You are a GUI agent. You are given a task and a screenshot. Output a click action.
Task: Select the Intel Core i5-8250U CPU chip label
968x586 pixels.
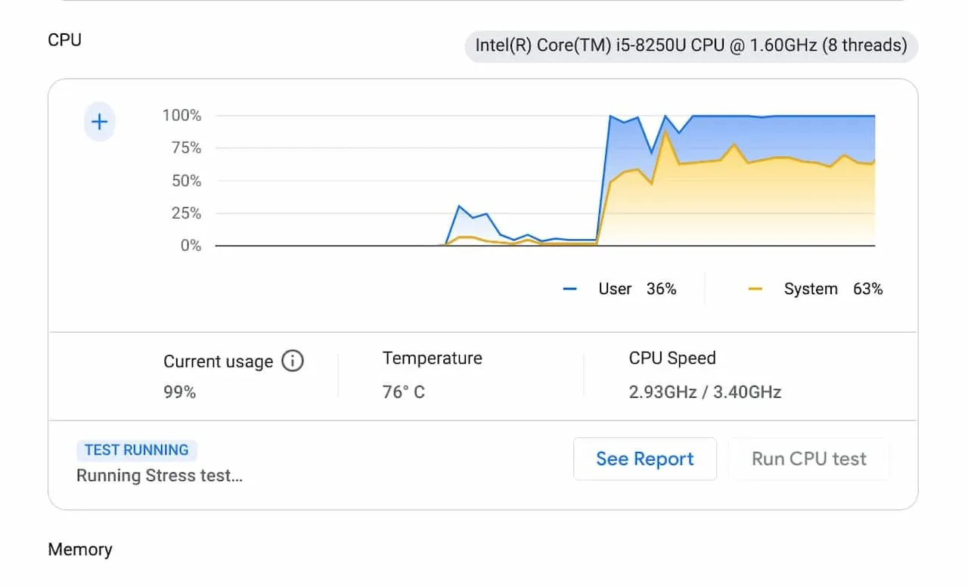690,45
